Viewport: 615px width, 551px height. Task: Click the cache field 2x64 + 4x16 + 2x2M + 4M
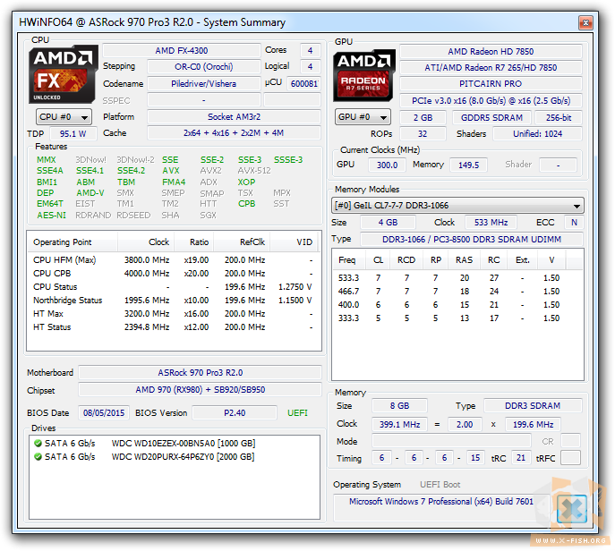pos(234,133)
